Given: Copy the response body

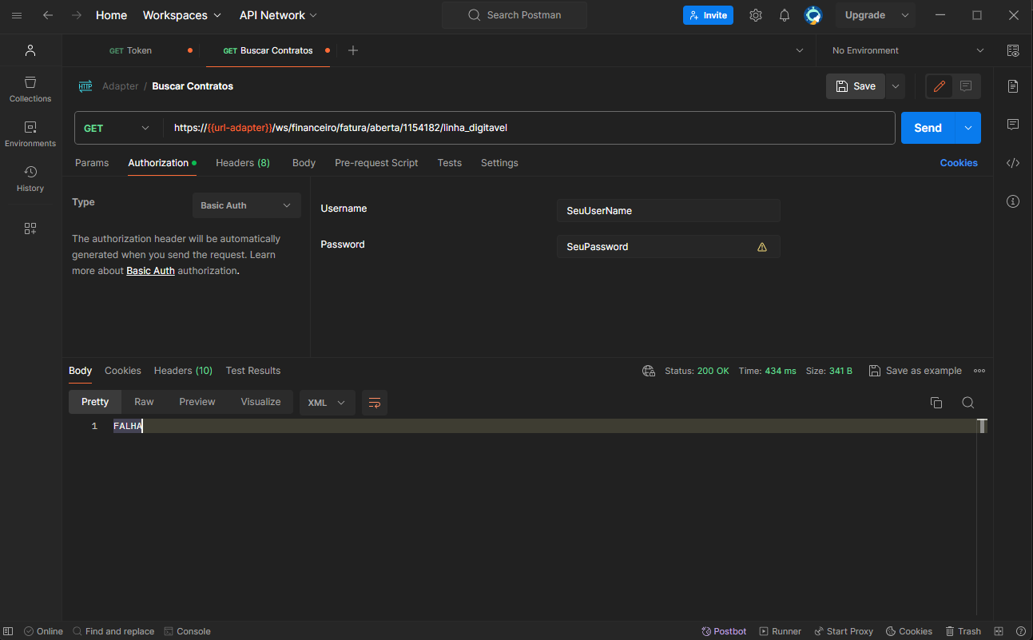Looking at the screenshot, I should [x=936, y=403].
